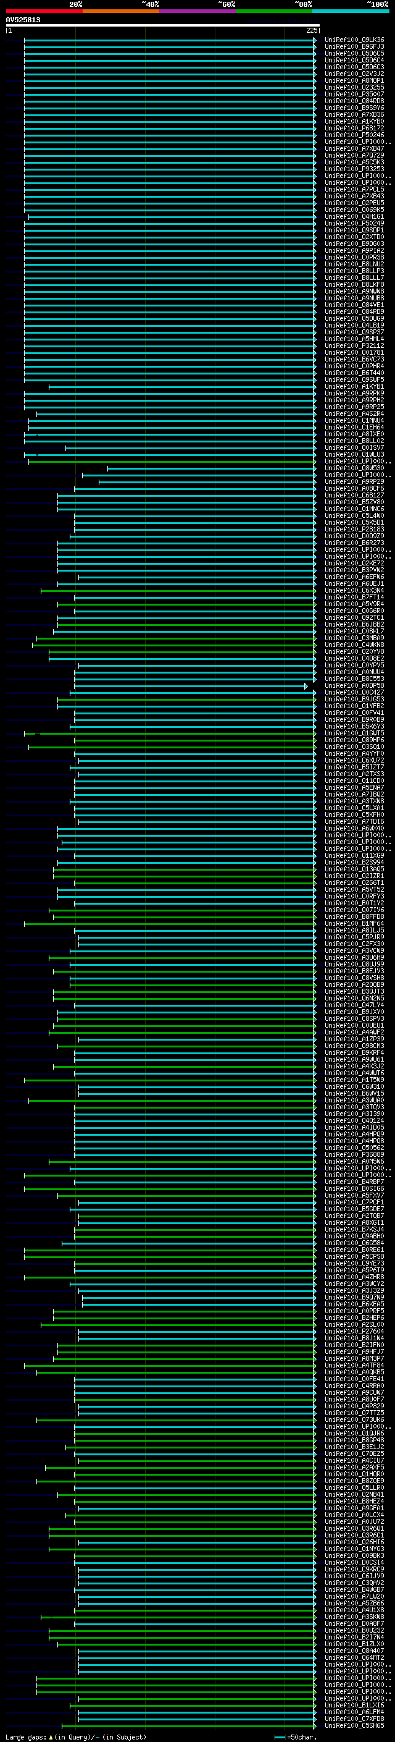395x1742 pixels.
Task: Select the UniRef100_Q64MT2 label
Action: pyautogui.click(x=354, y=1657)
